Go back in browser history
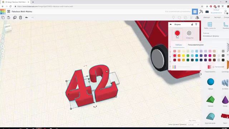 [3, 6]
